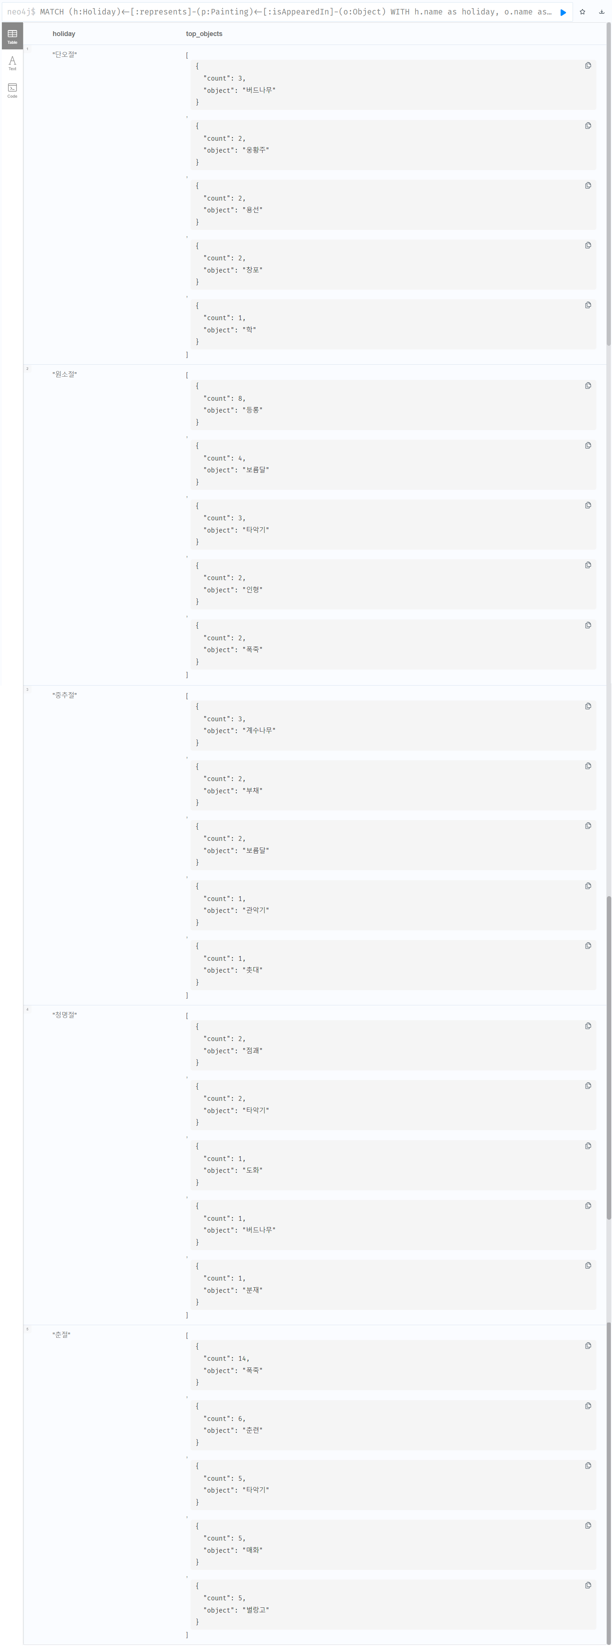Copy the 계수나무 object entry

[587, 706]
